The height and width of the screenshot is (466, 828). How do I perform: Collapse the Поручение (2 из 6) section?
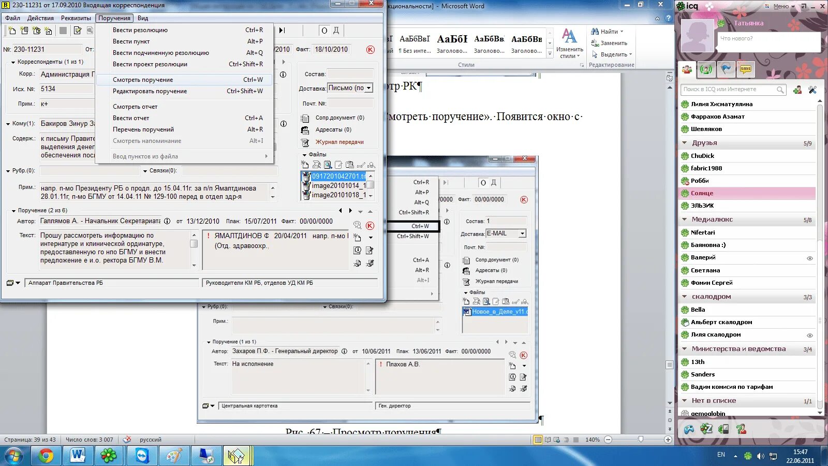pyautogui.click(x=13, y=211)
